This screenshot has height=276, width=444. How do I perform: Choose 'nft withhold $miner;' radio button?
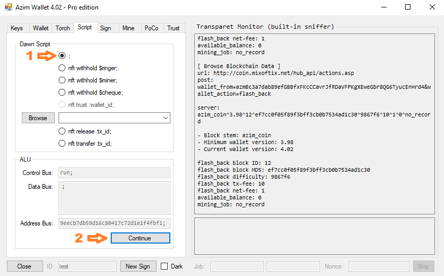62,80
